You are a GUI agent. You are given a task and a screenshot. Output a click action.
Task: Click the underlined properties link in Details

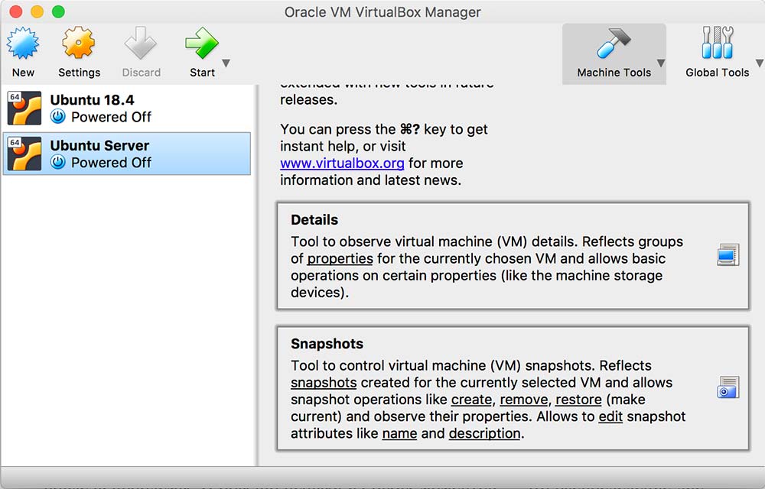coord(340,258)
